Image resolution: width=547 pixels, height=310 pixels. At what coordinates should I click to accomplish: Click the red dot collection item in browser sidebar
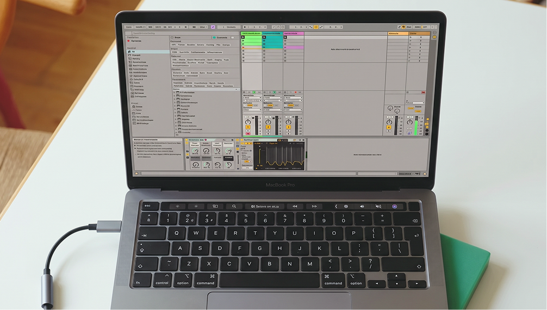128,41
